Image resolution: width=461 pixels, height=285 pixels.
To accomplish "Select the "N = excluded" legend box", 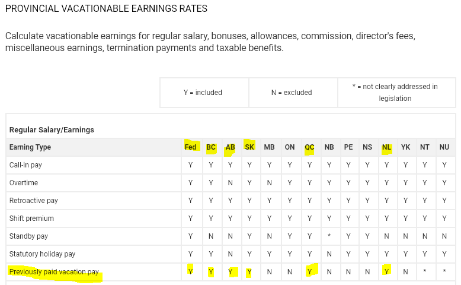I will pos(293,93).
